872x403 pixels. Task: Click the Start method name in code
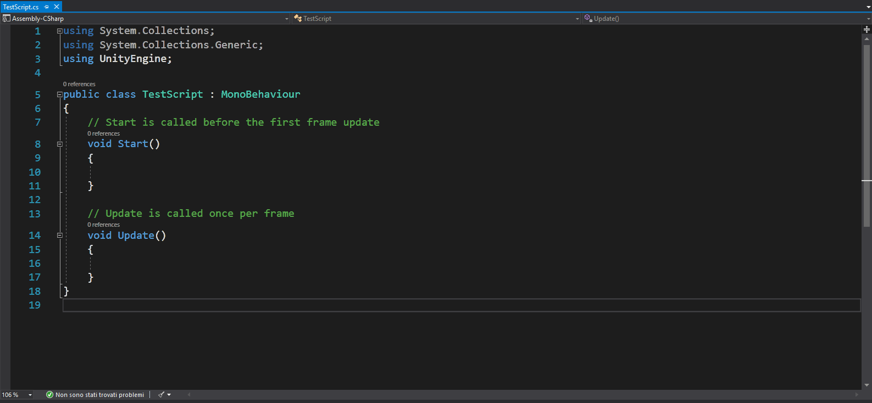point(133,144)
